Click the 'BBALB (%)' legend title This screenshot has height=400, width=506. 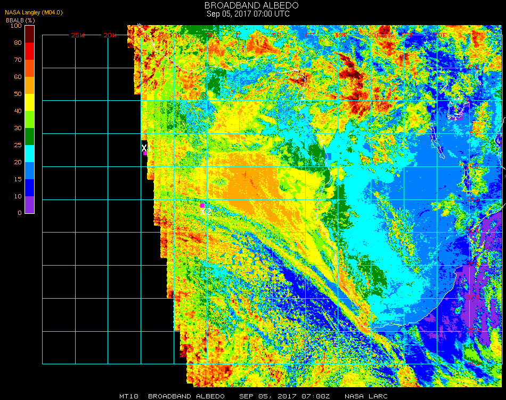pyautogui.click(x=20, y=20)
